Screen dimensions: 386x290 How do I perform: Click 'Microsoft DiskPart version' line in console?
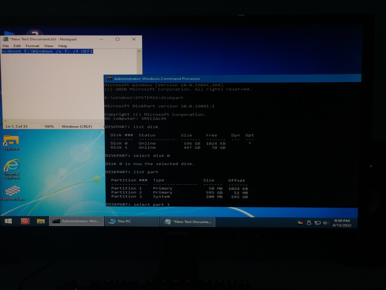coord(159,106)
